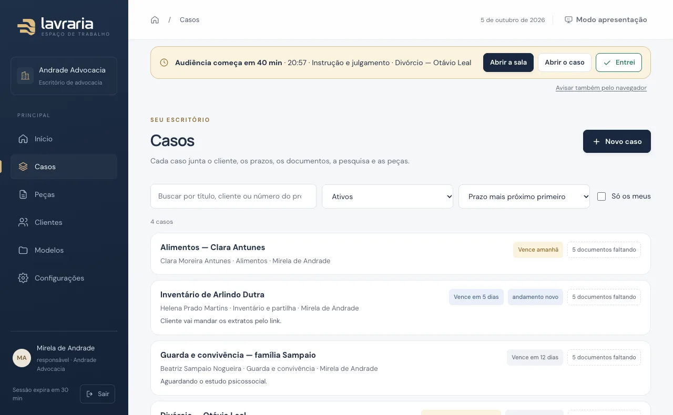Click the andamento novo badge
The width and height of the screenshot is (673, 415).
pos(535,297)
